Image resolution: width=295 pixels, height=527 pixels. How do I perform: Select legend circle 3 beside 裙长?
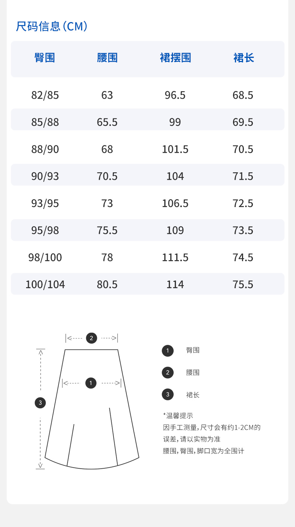point(168,394)
